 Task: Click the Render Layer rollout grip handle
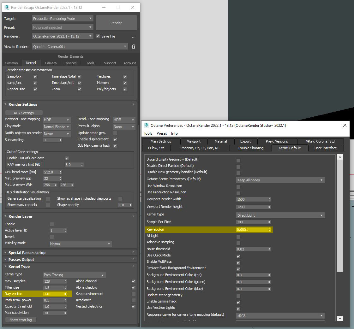click(134, 216)
